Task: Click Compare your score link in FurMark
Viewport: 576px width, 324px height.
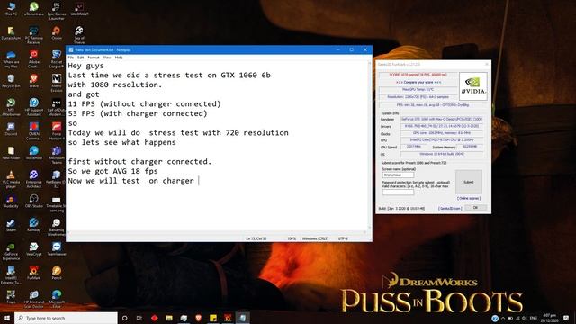Action: [x=418, y=82]
